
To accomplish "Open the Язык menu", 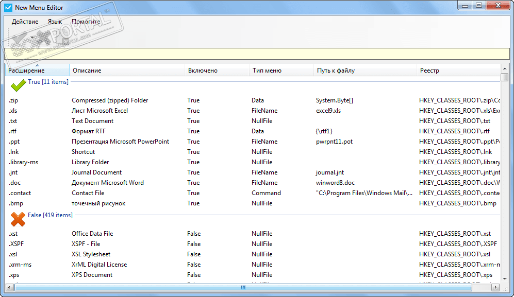I will [55, 22].
